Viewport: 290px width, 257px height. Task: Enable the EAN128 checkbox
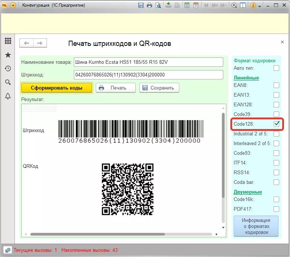[x=276, y=104]
